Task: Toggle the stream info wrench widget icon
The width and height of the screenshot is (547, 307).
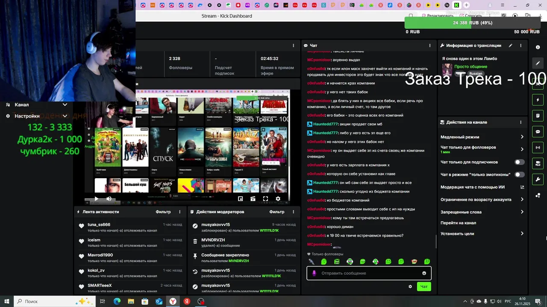Action: pyautogui.click(x=538, y=179)
